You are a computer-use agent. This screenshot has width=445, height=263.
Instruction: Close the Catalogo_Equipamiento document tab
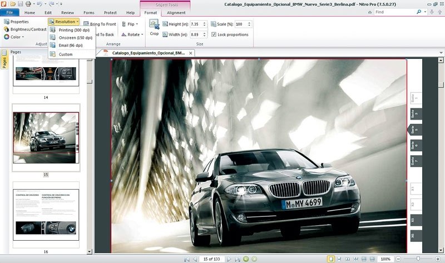coord(191,53)
